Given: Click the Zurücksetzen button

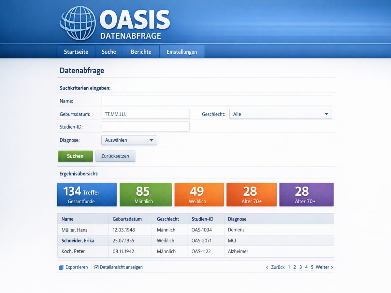Looking at the screenshot, I should click(x=115, y=156).
